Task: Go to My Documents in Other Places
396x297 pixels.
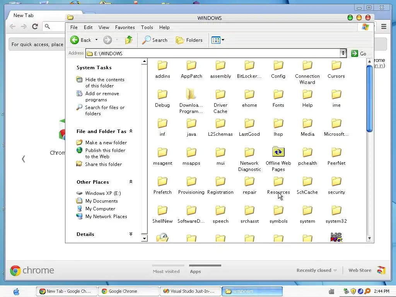Action: coord(102,201)
